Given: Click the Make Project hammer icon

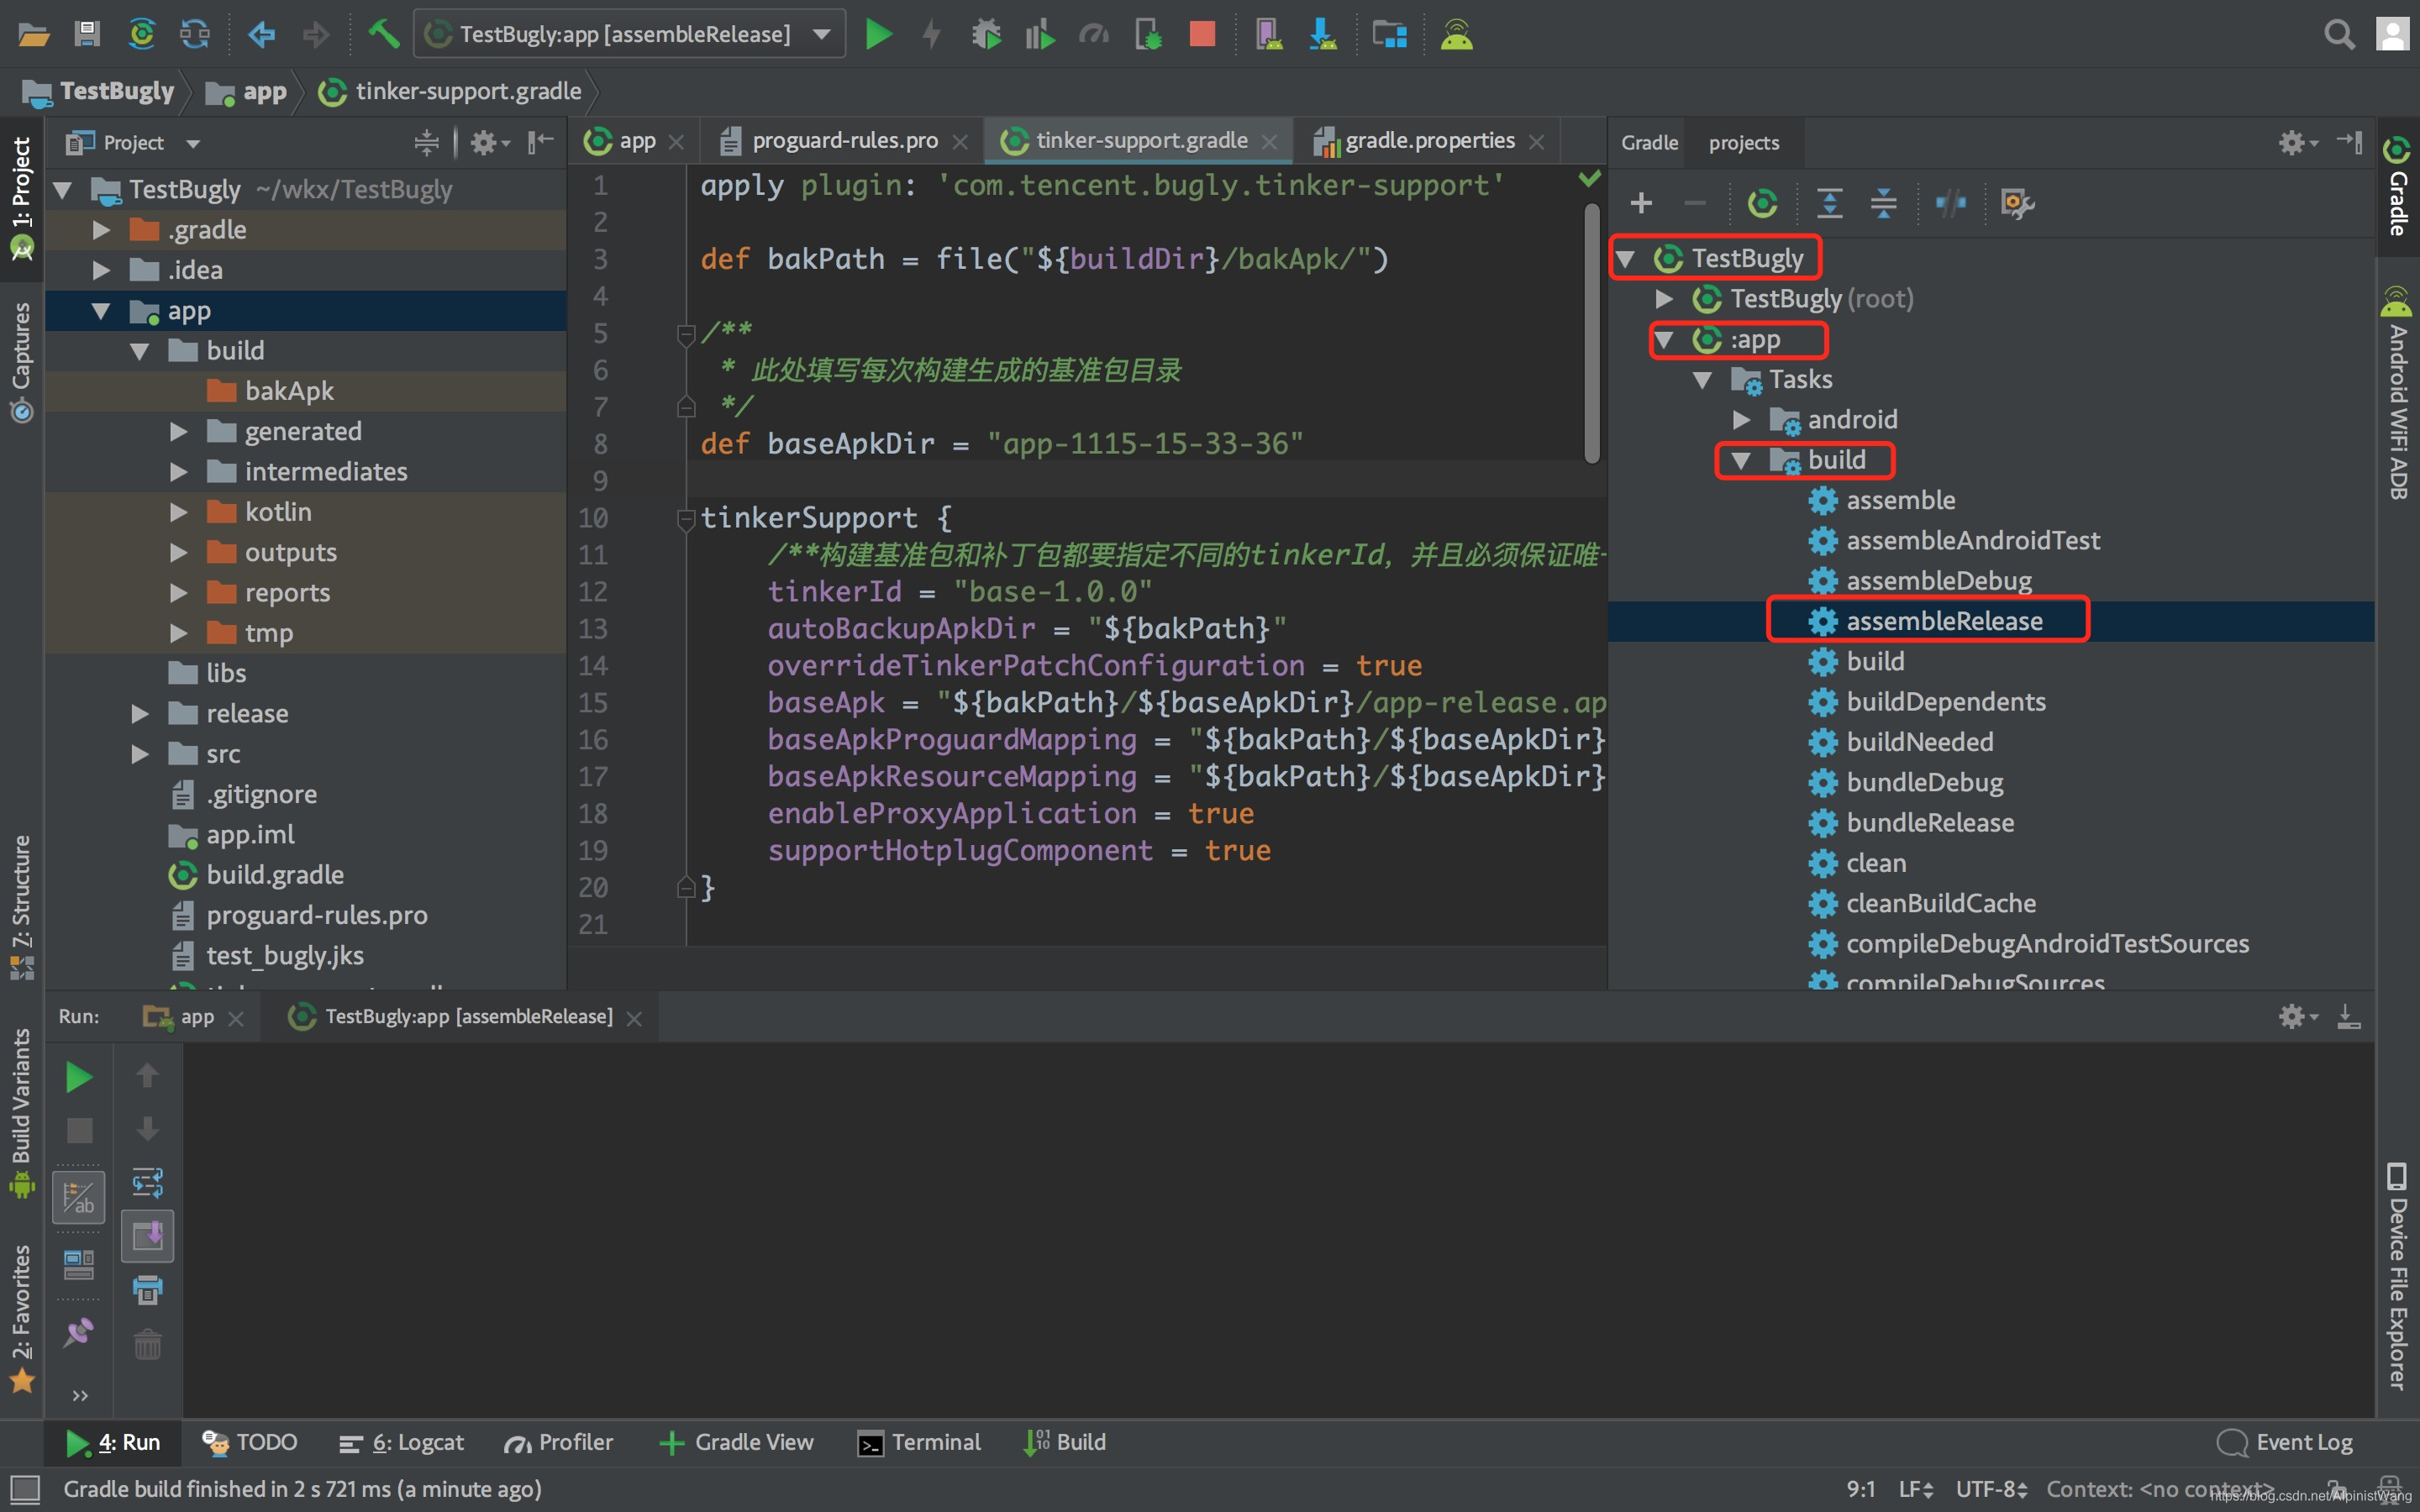Looking at the screenshot, I should [383, 35].
